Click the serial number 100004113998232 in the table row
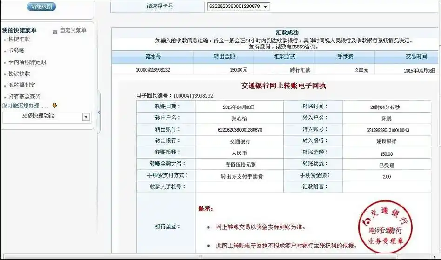The width and height of the screenshot is (441, 260). (153, 70)
